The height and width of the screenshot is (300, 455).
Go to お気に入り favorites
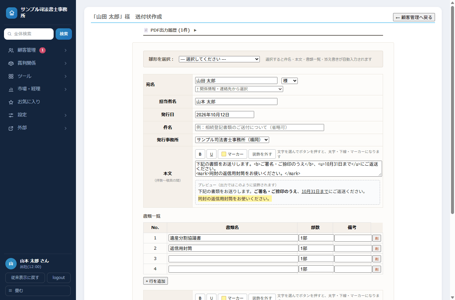point(38,102)
